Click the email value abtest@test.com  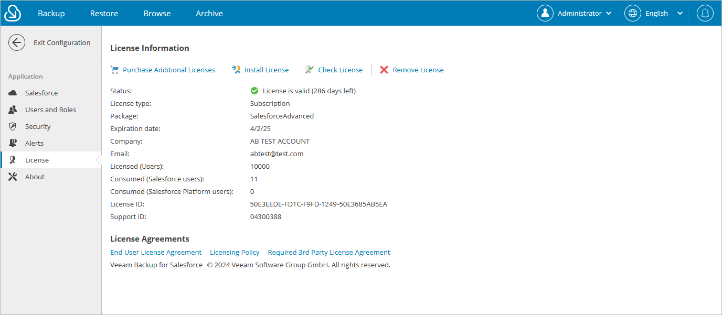(277, 154)
